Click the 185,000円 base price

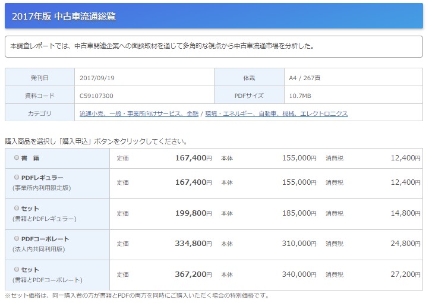pyautogui.click(x=299, y=213)
